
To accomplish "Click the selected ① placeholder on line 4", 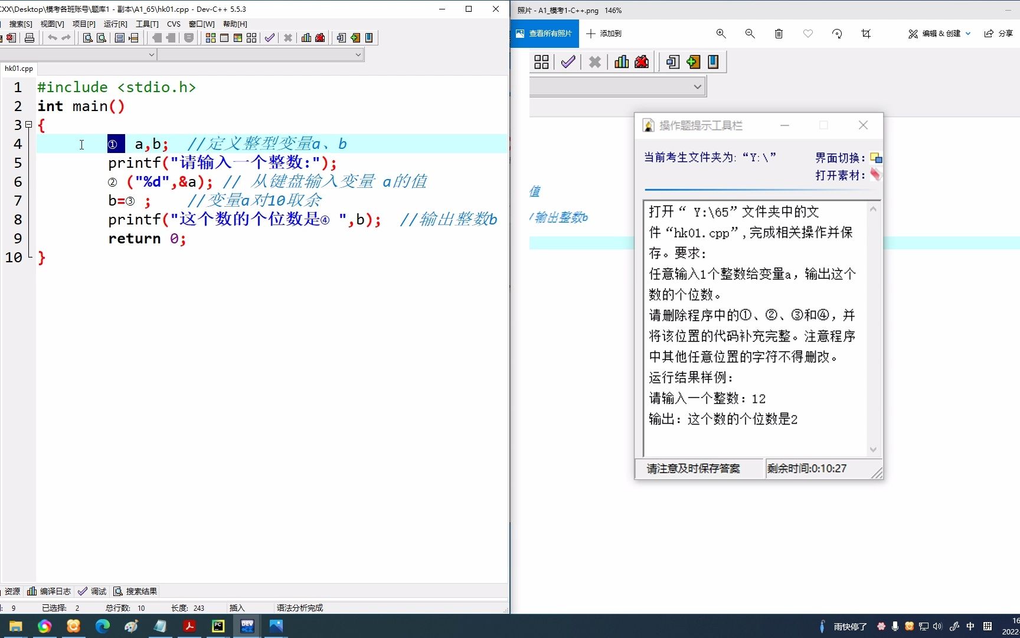I will click(x=116, y=144).
